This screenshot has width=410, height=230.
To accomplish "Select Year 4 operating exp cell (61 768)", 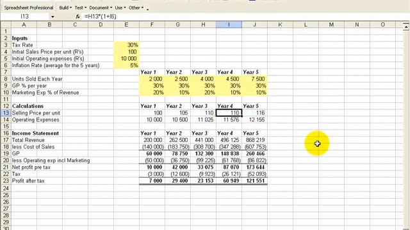I will tap(229, 160).
